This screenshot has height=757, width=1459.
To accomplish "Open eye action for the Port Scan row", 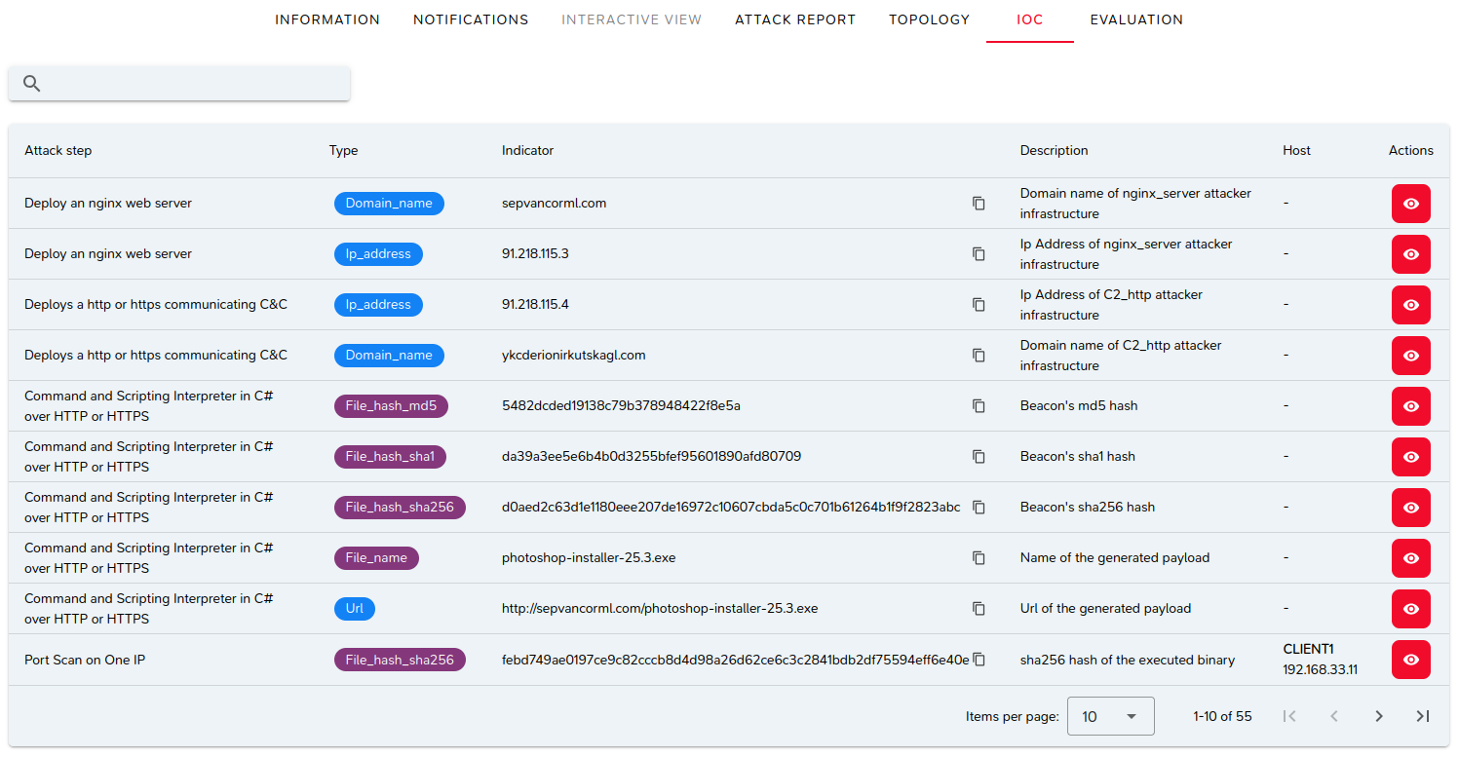I will (1410, 660).
